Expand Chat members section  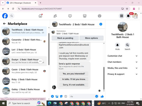122,62
